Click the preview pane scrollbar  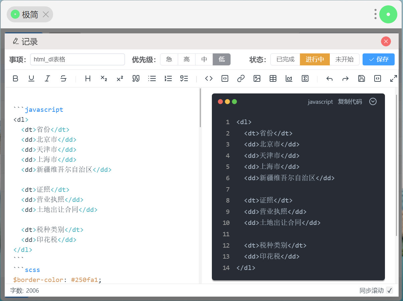pos(397,165)
